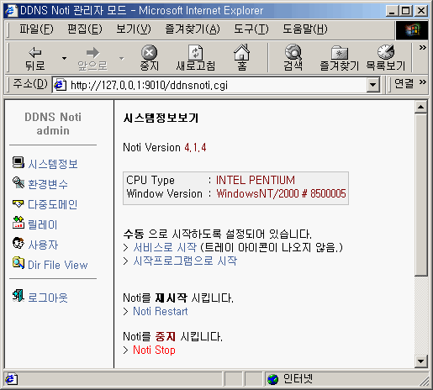Open the Back button history dropdown arrow
The width and height of the screenshot is (433, 390).
click(64, 58)
